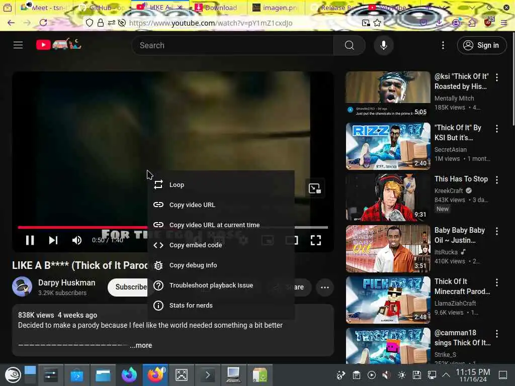Click the search magnifier button
The height and width of the screenshot is (386, 515).
[350, 45]
